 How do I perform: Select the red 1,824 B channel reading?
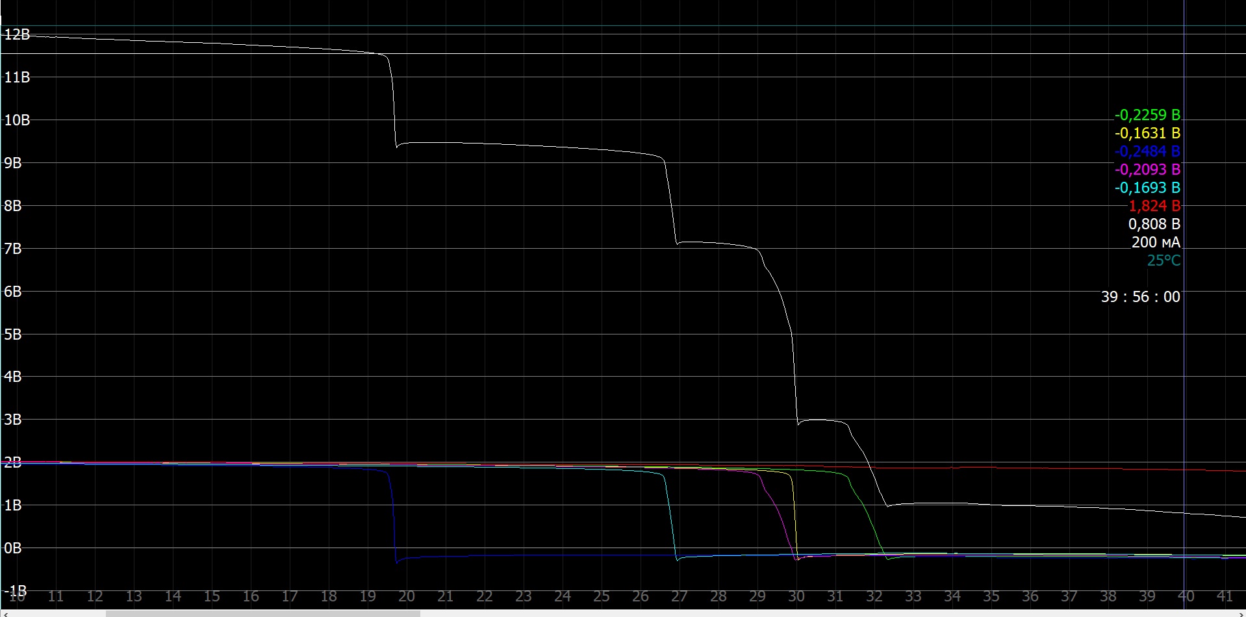pos(1154,206)
